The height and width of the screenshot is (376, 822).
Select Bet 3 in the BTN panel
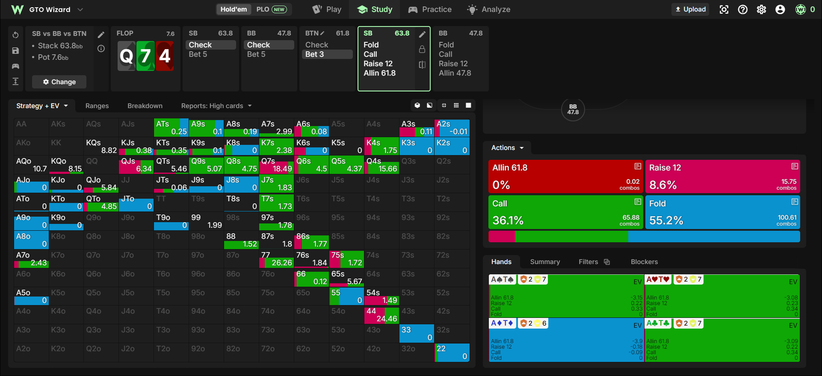[x=328, y=54]
